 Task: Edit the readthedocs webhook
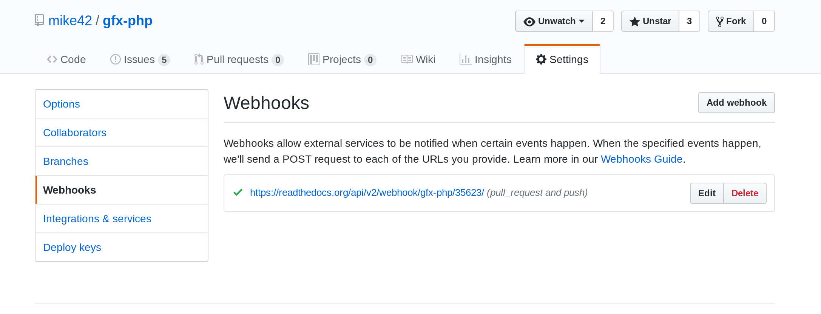[x=707, y=193]
